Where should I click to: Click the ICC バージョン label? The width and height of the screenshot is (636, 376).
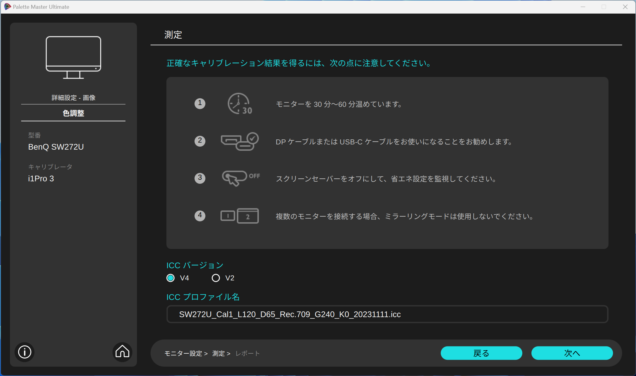(x=195, y=265)
